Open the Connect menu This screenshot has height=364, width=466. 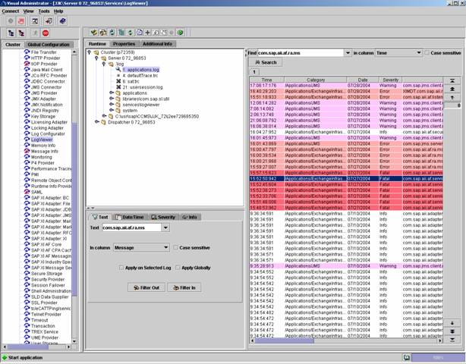[x=11, y=11]
